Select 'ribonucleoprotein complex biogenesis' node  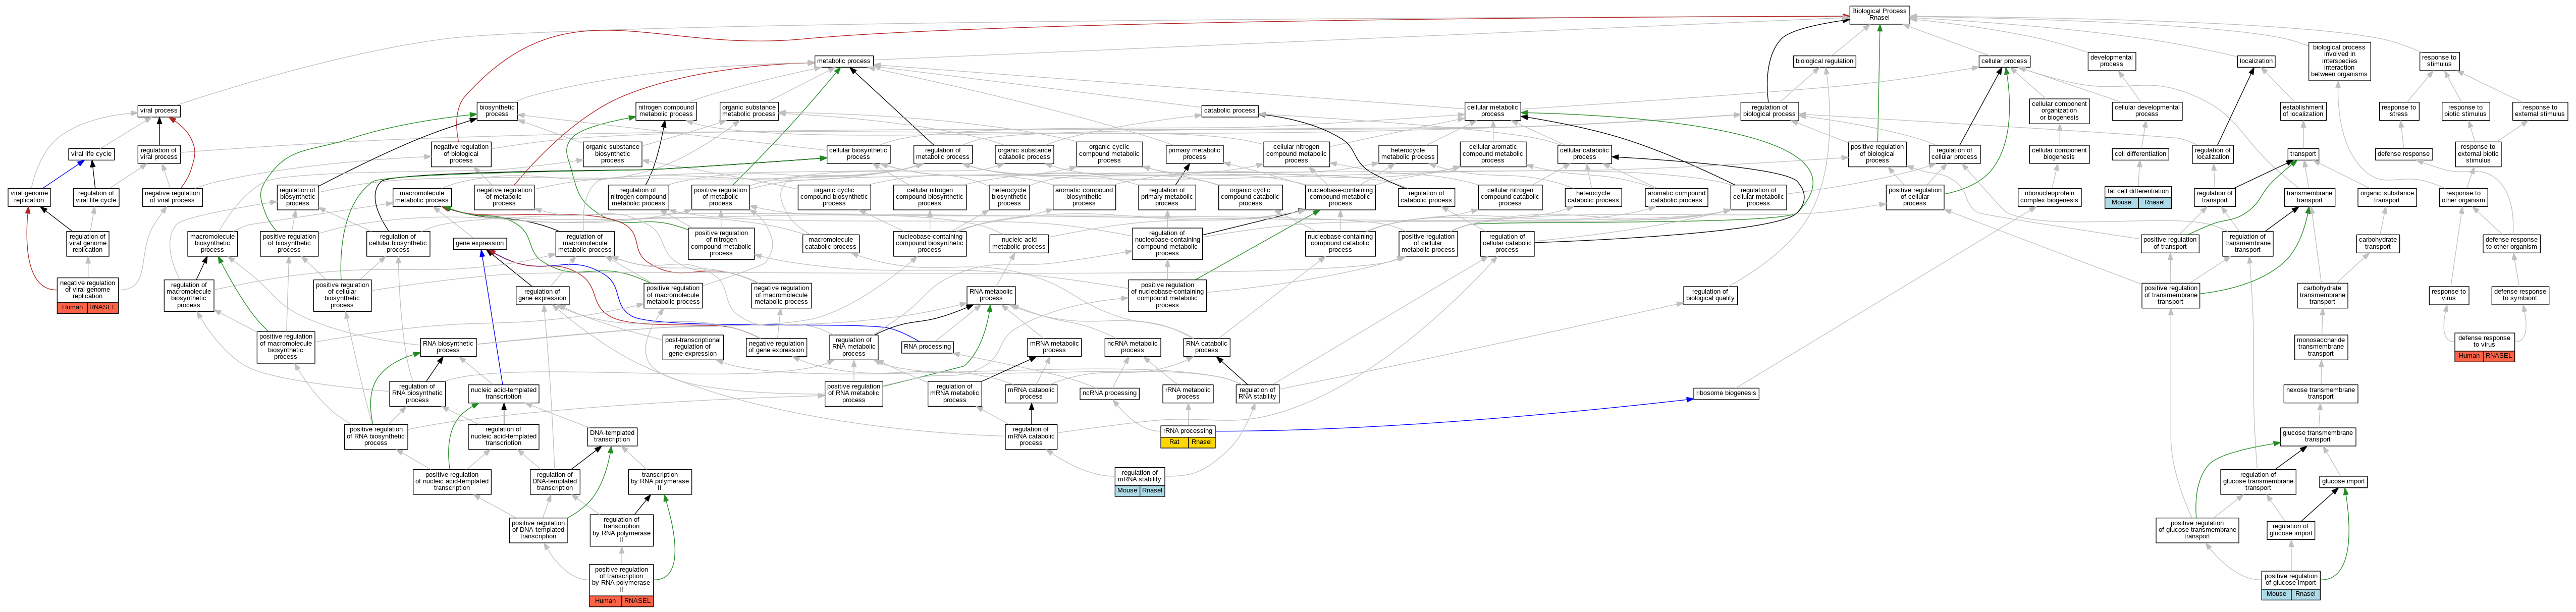(x=2049, y=197)
